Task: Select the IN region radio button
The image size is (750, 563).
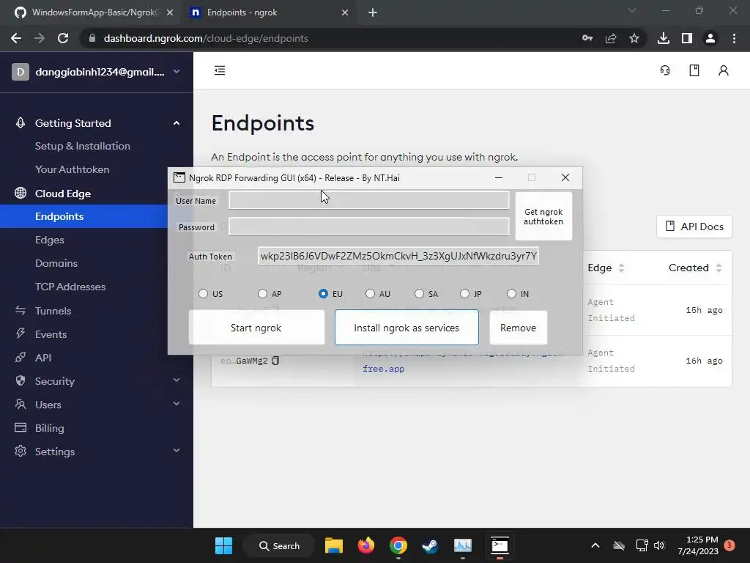Action: 511,293
